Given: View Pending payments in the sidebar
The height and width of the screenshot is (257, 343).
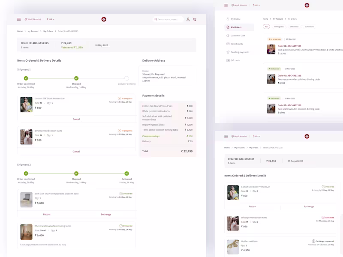Looking at the screenshot, I should [x=238, y=51].
